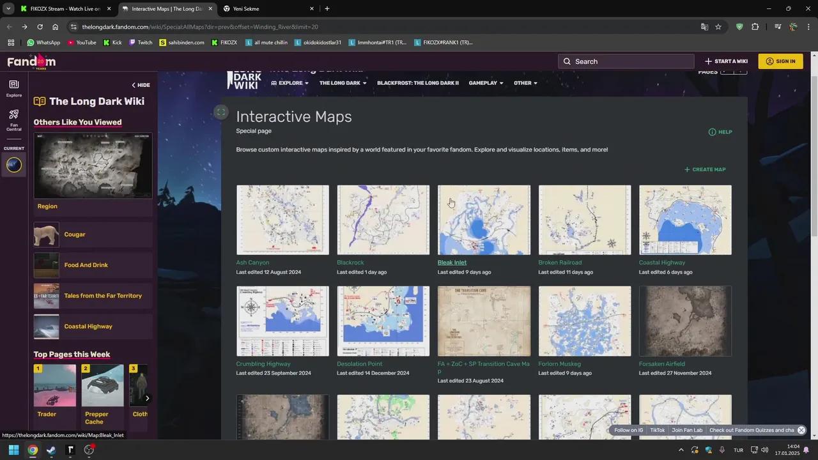Click the fullscreen expand icon beside title
This screenshot has width=818, height=460.
click(x=220, y=112)
